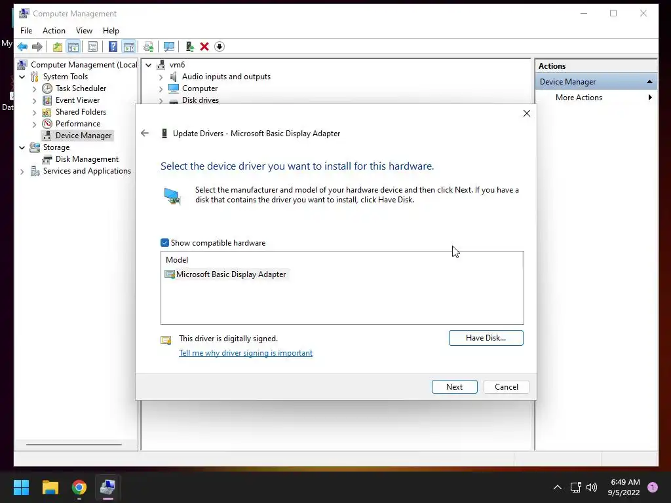Open the Help menu
This screenshot has width=671, height=503.
click(111, 30)
